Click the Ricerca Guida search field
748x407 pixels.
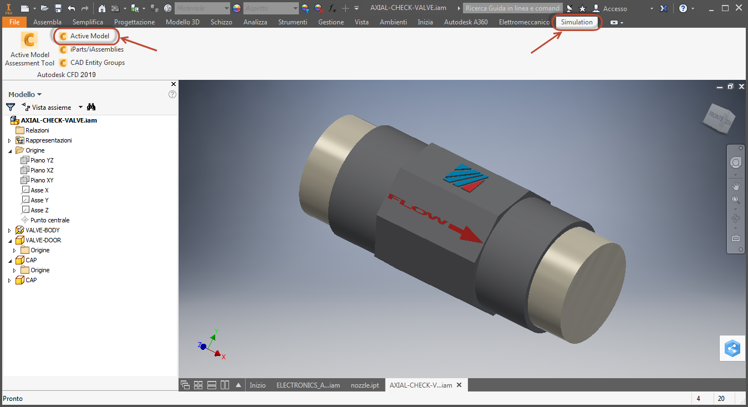pyautogui.click(x=512, y=8)
